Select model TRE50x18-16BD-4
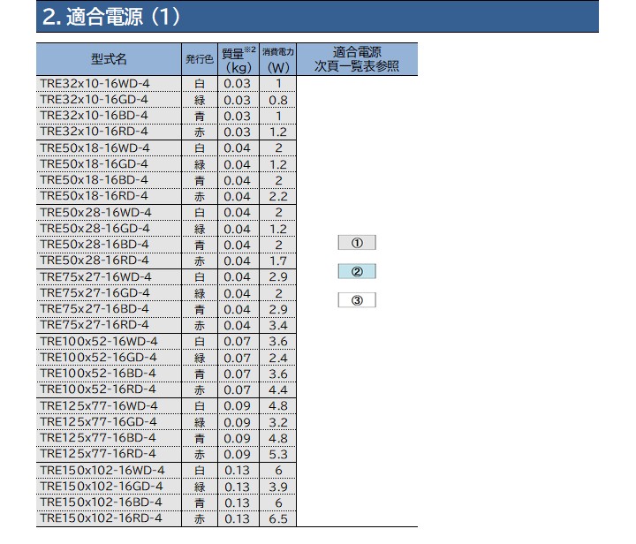 pos(95,180)
